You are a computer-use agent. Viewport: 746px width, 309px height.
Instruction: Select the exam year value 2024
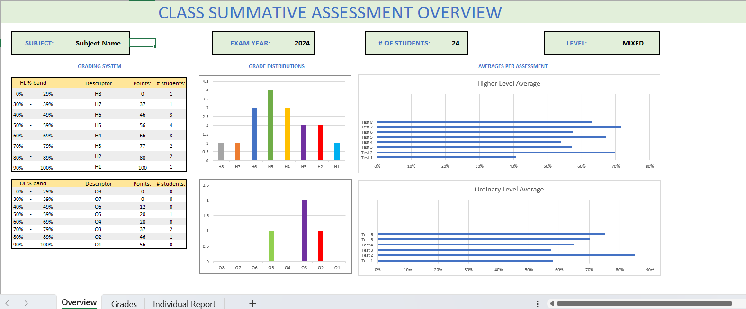[302, 43]
